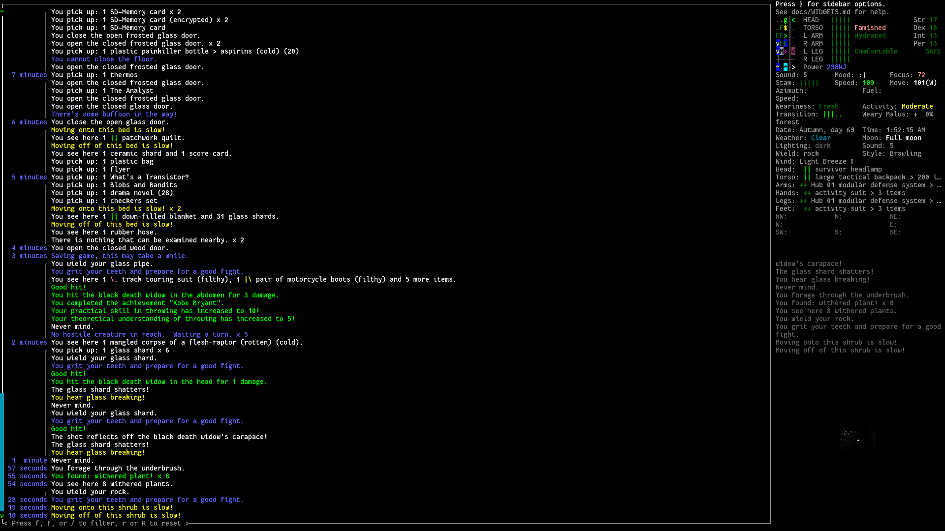Toggle the SAFE mode indicator

tap(933, 51)
